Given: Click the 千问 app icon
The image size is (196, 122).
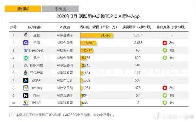Looking at the screenshot, I should (x=26, y=43).
